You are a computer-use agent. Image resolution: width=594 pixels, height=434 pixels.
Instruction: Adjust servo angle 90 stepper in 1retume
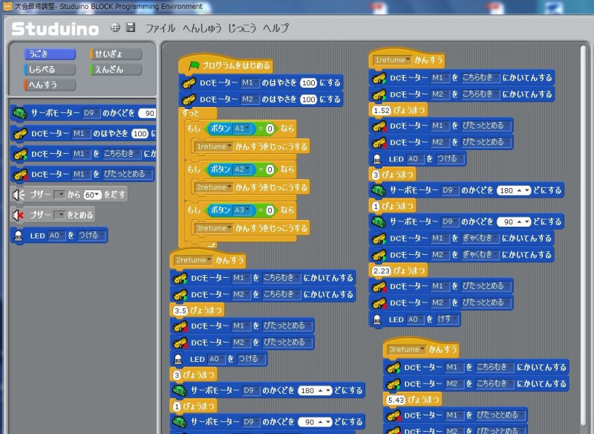(524, 221)
